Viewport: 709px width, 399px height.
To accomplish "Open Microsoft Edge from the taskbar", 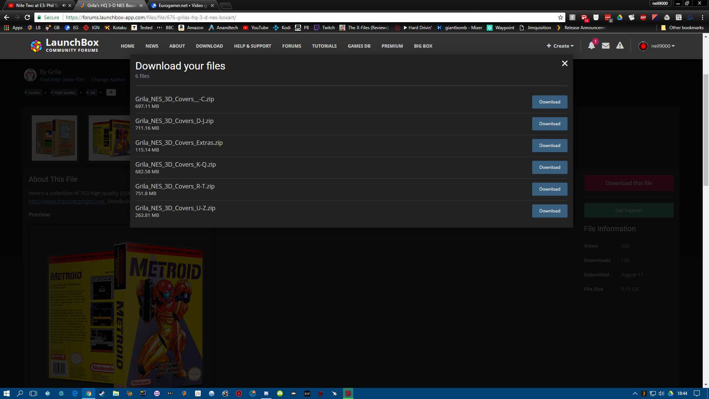I will (x=75, y=393).
